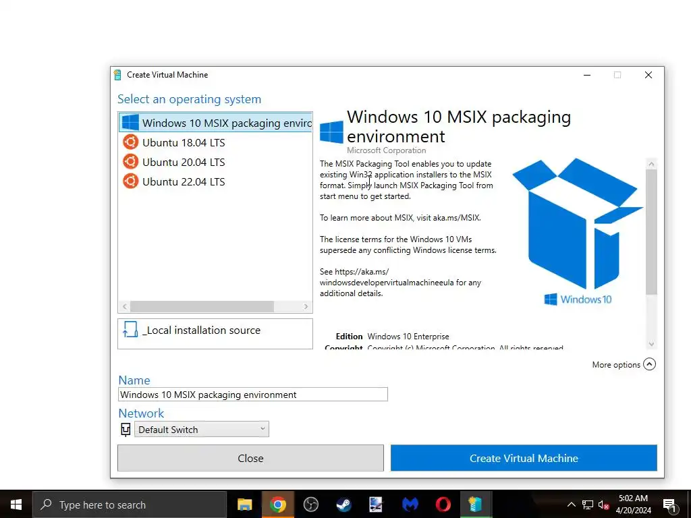Open Google Chrome from taskbar

pyautogui.click(x=277, y=505)
